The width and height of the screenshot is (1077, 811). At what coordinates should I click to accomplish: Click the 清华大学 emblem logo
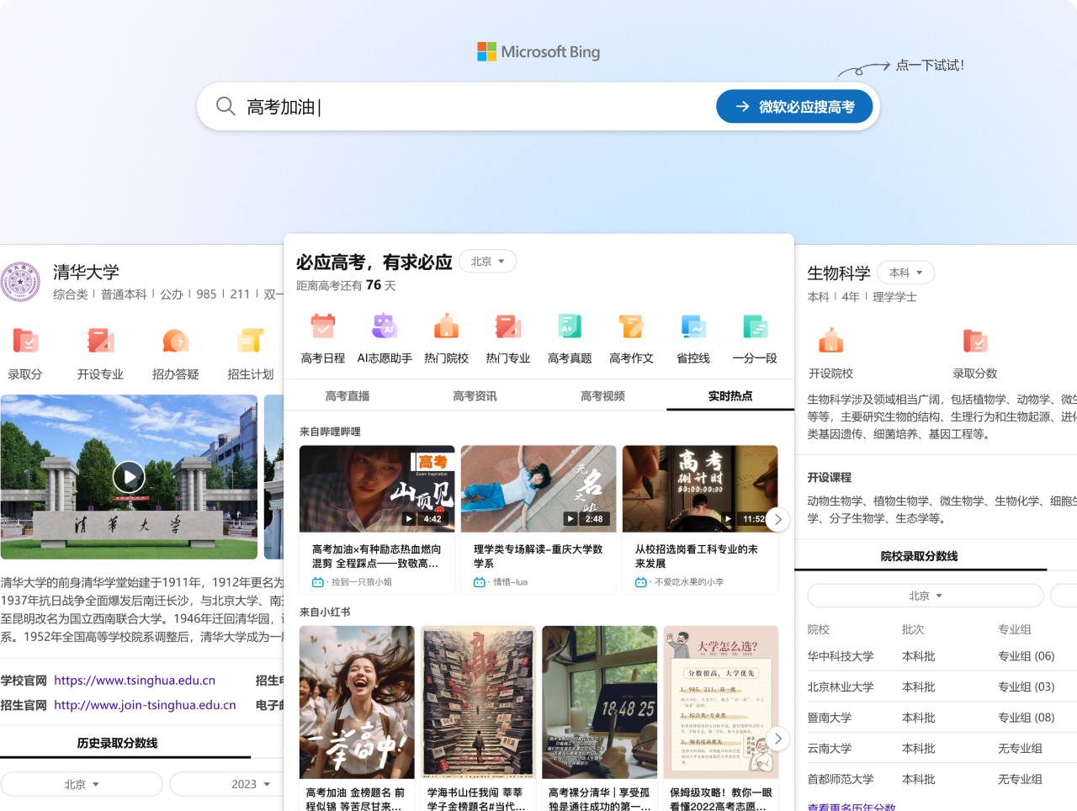coord(21,282)
